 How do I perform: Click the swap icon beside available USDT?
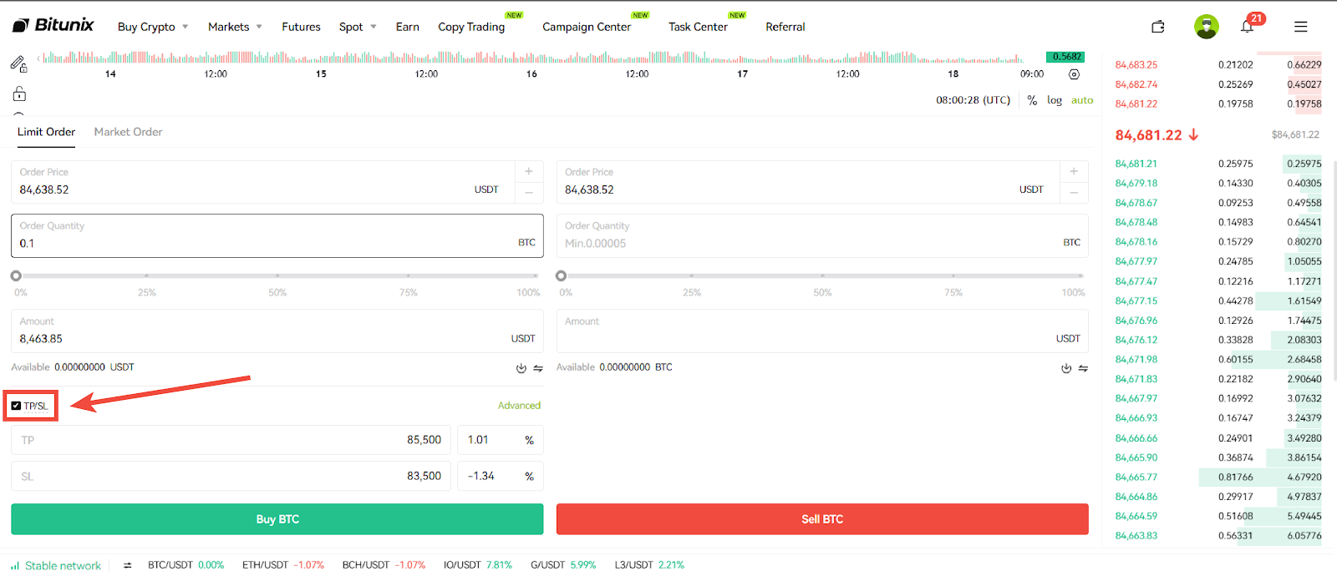tap(538, 368)
